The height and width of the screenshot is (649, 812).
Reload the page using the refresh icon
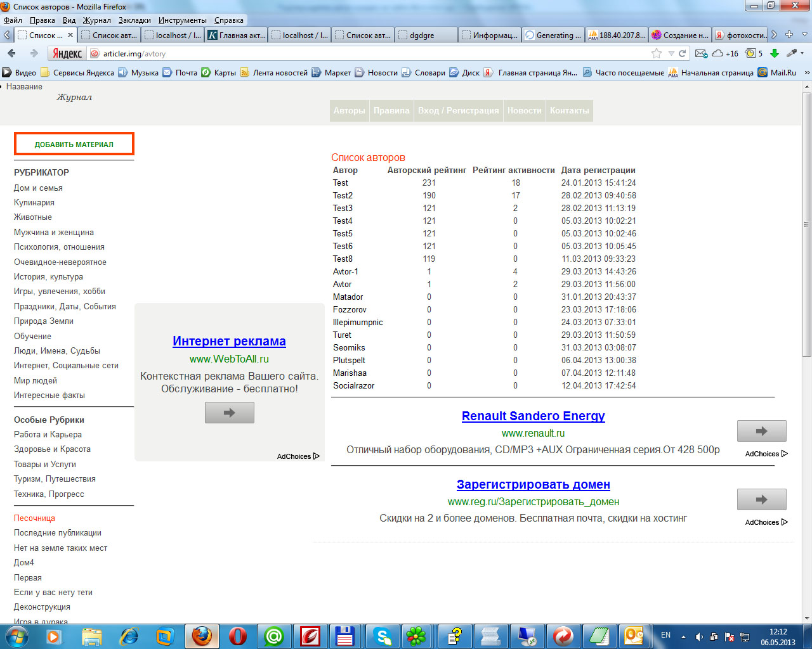coord(683,53)
